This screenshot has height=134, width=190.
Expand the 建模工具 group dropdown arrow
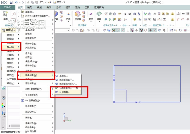(168, 25)
